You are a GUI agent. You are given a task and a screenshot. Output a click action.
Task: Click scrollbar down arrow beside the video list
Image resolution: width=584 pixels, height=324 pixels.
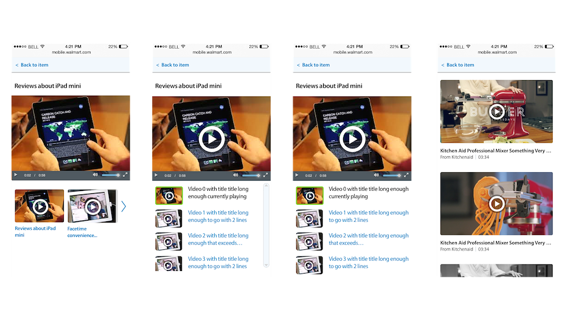coord(266,265)
